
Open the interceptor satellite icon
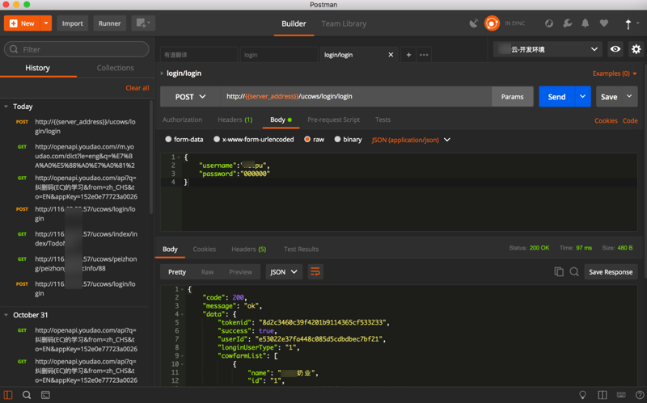[474, 23]
